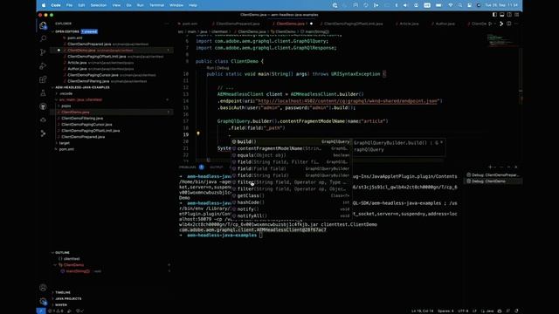Toggle panel layout button in title bar
This screenshot has width=559, height=314.
click(502, 15)
